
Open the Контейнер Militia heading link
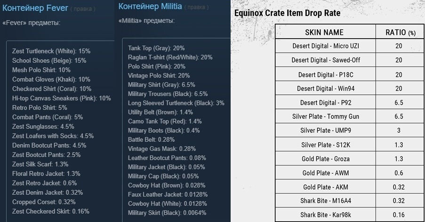(150, 7)
